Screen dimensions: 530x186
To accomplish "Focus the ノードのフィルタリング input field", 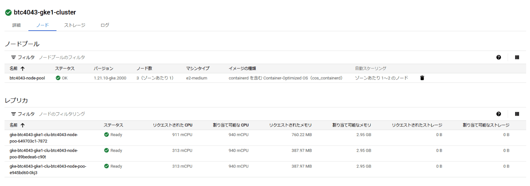I will point(62,114).
